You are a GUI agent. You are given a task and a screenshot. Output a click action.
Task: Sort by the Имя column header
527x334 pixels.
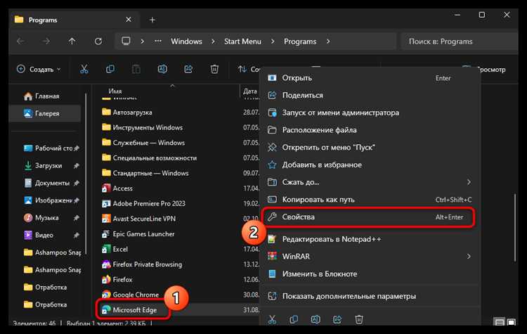[115, 91]
